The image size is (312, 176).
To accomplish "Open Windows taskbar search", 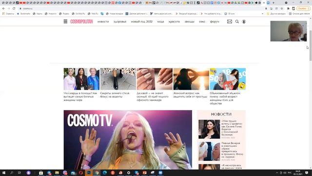I will click(12, 173).
